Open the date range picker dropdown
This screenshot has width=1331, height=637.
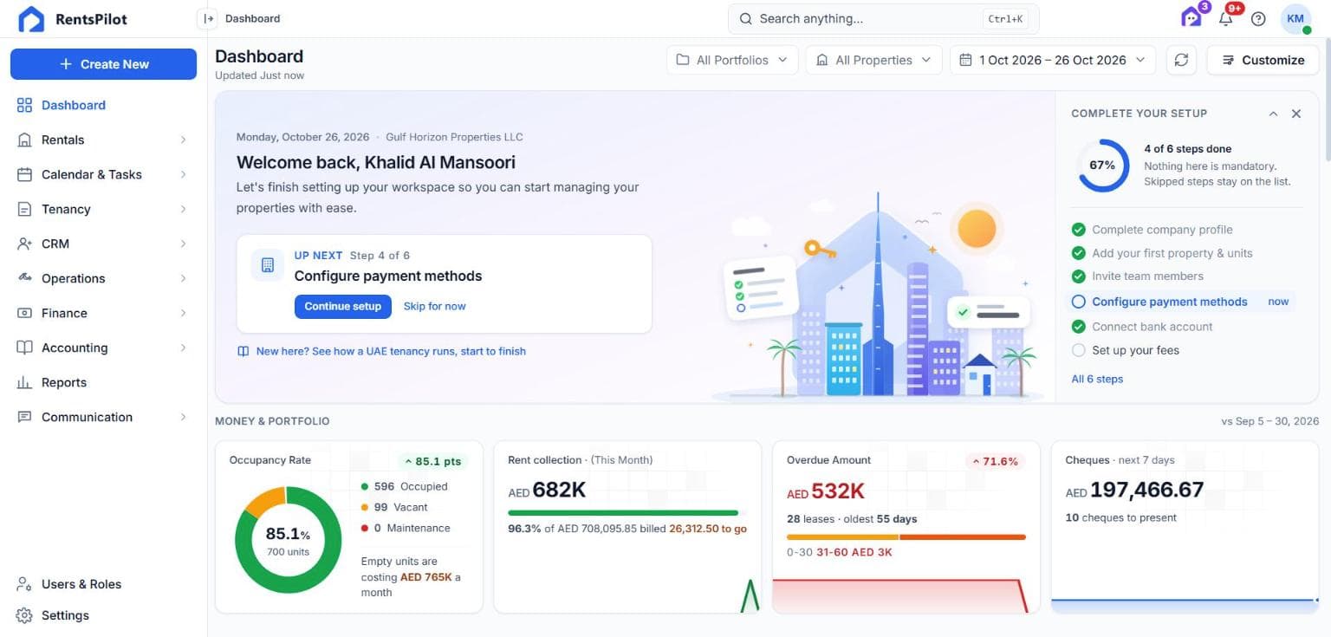coord(1053,60)
